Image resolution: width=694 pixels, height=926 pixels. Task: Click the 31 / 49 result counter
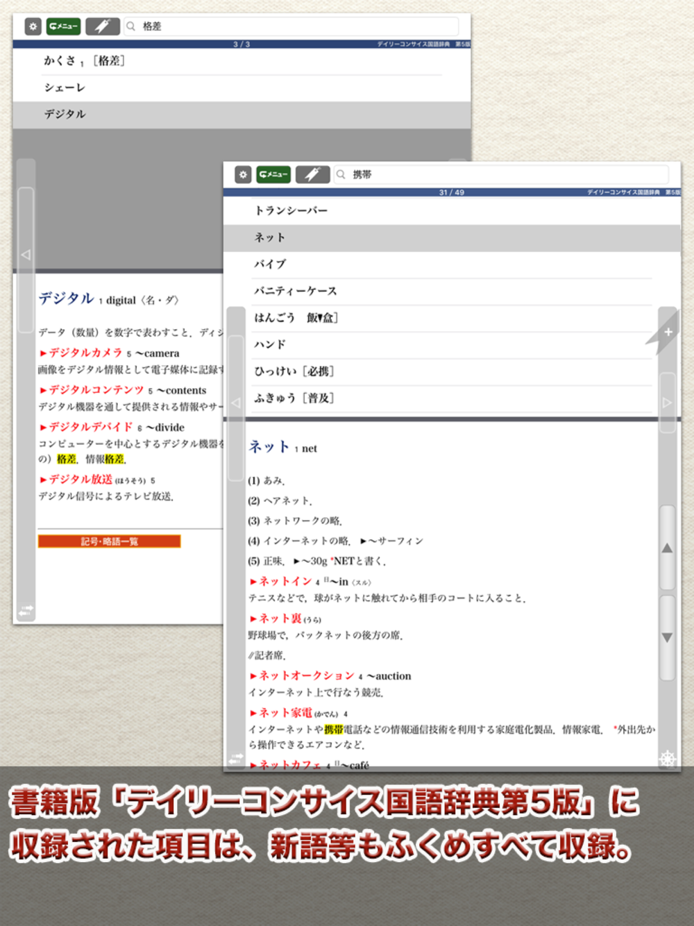pos(452,192)
